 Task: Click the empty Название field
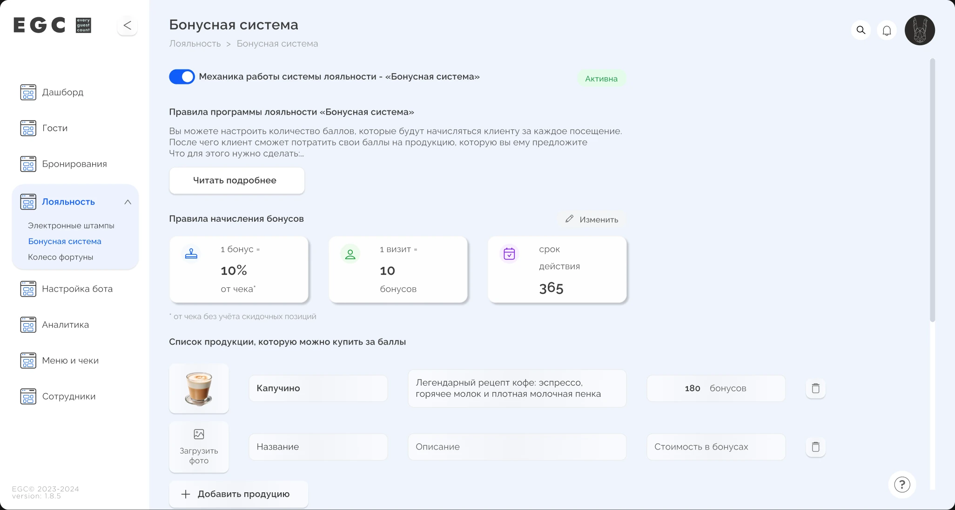tap(318, 447)
